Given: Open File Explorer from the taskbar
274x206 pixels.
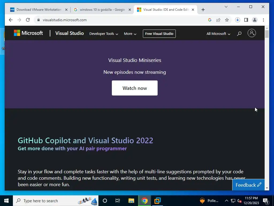Looking at the screenshot, I should (131, 201).
